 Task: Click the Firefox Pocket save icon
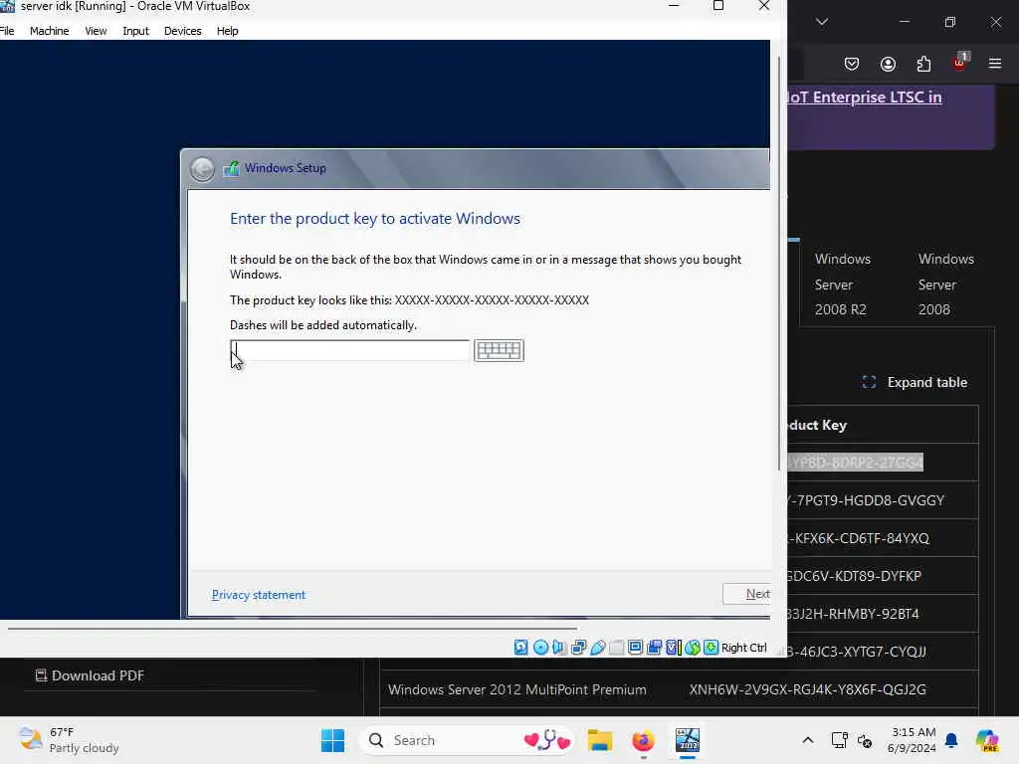pos(852,64)
